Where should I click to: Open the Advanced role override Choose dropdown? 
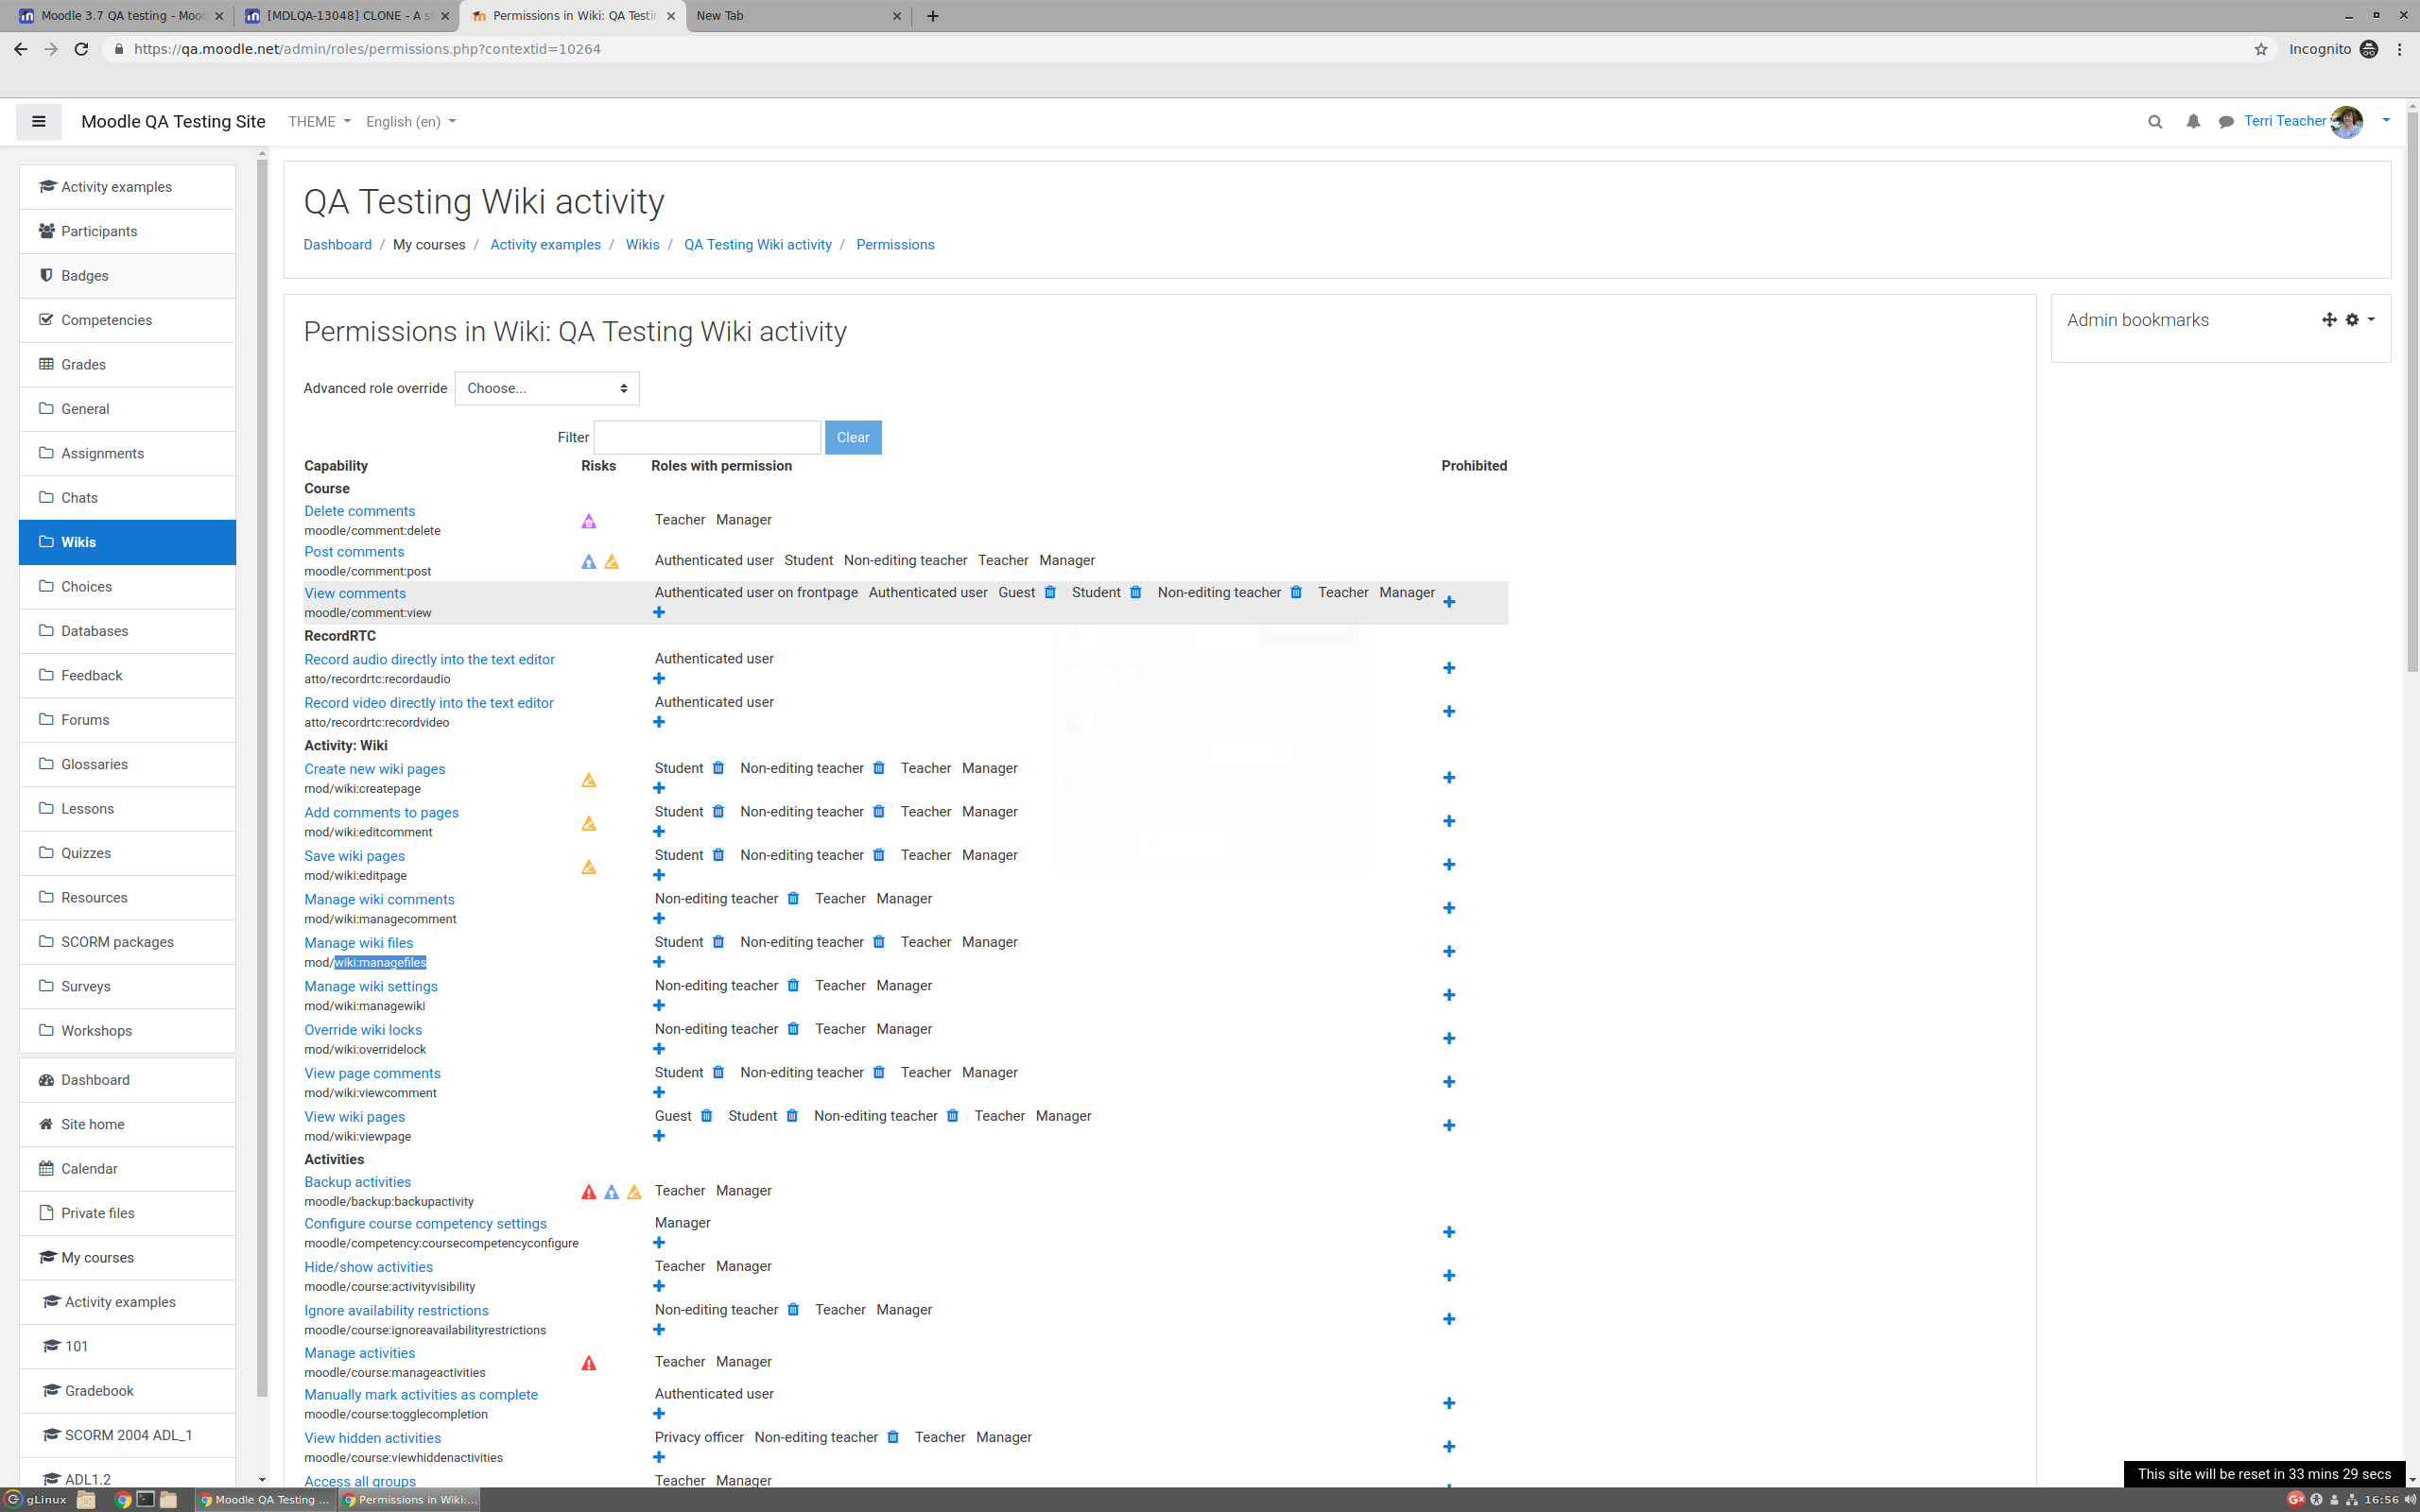[x=546, y=388]
